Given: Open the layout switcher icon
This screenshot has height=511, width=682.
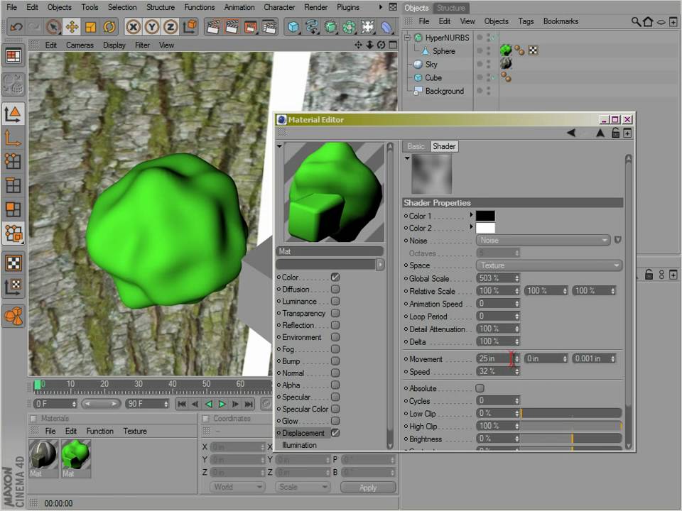Looking at the screenshot, I should point(13,55).
